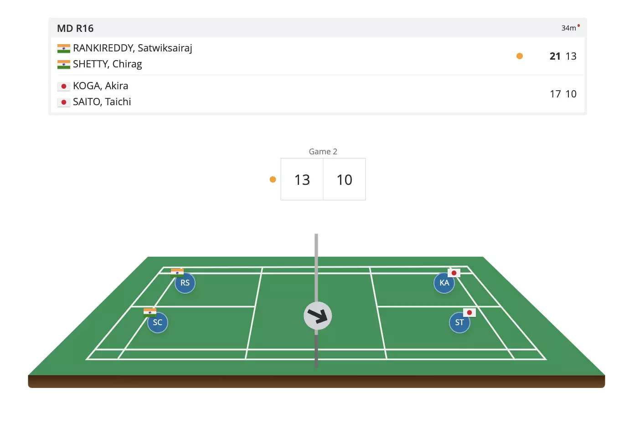Open RANKIREDDY, Satwiksairaj player name
The height and width of the screenshot is (428, 619).
point(133,48)
